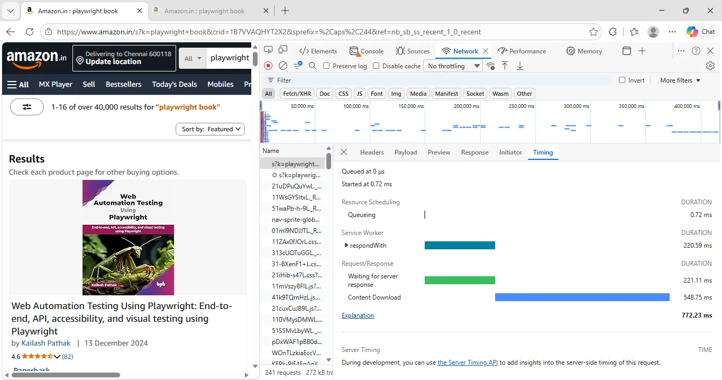
Task: Open new browser tab
Action: (x=285, y=11)
